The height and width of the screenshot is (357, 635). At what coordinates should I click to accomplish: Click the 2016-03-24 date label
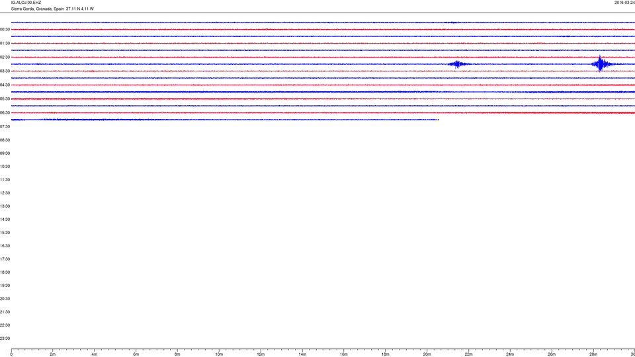point(624,3)
